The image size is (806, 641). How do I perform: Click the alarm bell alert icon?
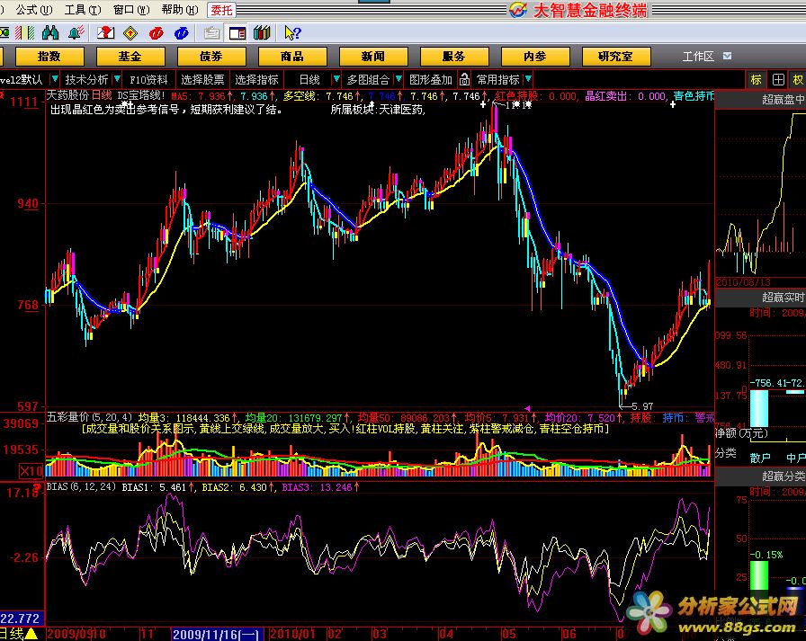pos(76,33)
